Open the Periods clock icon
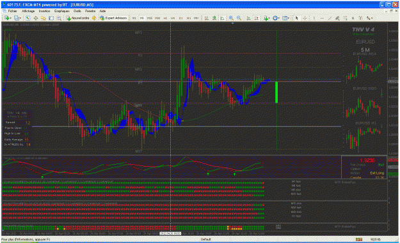Image resolution: width=400 pixels, height=243 pixels. click(x=275, y=18)
